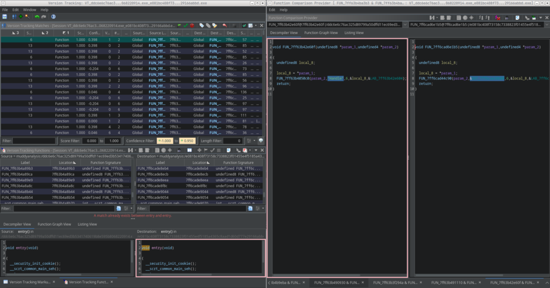Open the Listing View tab in comparison panel
The height and width of the screenshot is (288, 550).
[x=354, y=33]
